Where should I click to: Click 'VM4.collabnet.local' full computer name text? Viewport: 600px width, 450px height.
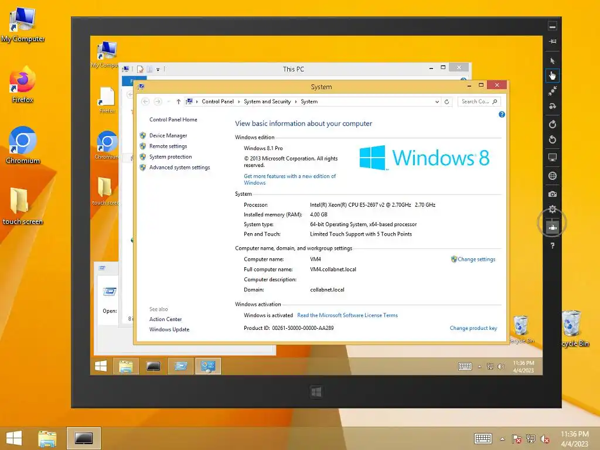[x=333, y=270]
